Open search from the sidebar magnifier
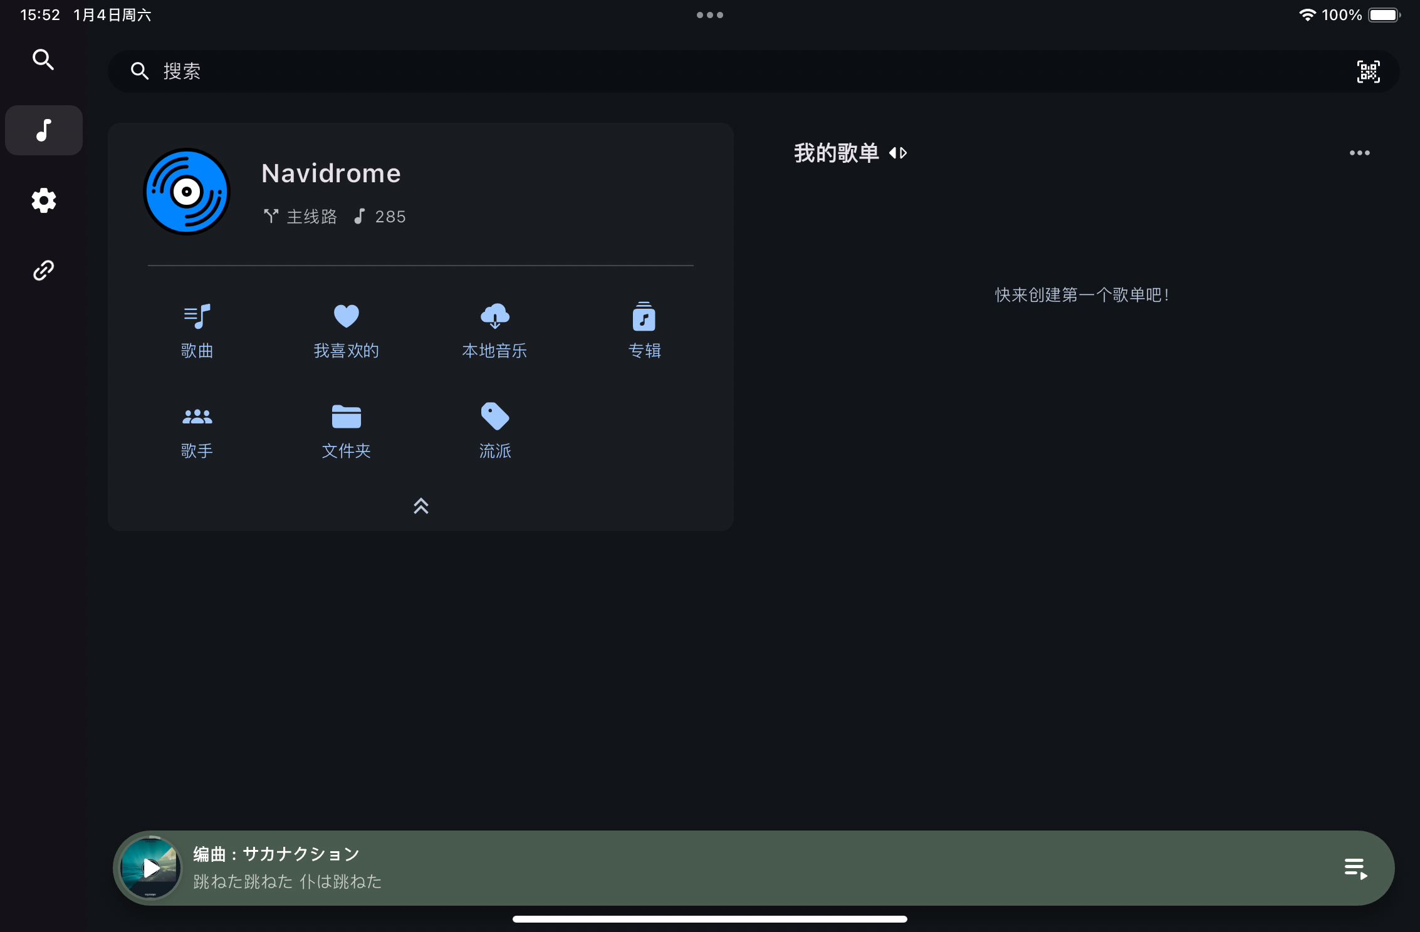The image size is (1420, 932). tap(43, 59)
